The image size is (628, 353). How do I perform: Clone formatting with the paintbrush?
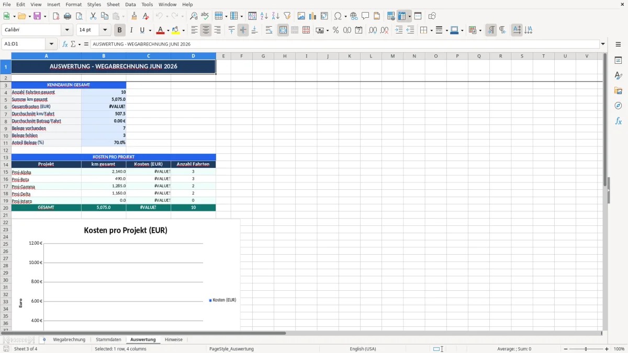134,16
